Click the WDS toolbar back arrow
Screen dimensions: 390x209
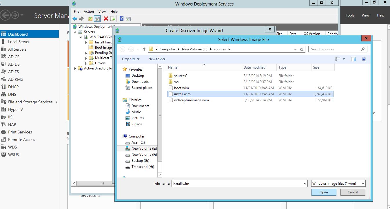click(75, 19)
